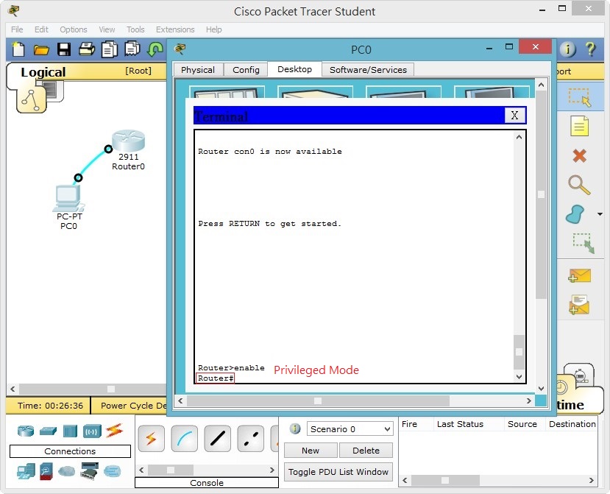Select Wireless Devices category icon

(92, 431)
